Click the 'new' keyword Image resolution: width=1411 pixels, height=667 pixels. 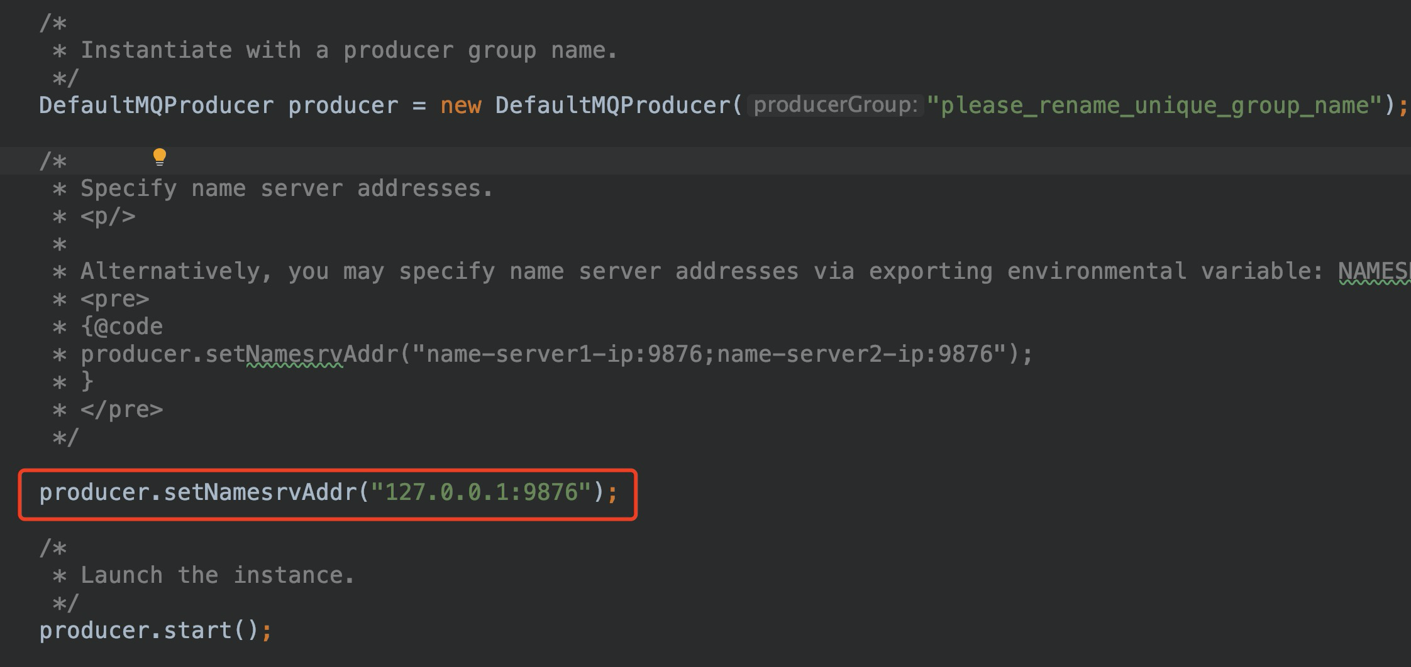(x=461, y=106)
